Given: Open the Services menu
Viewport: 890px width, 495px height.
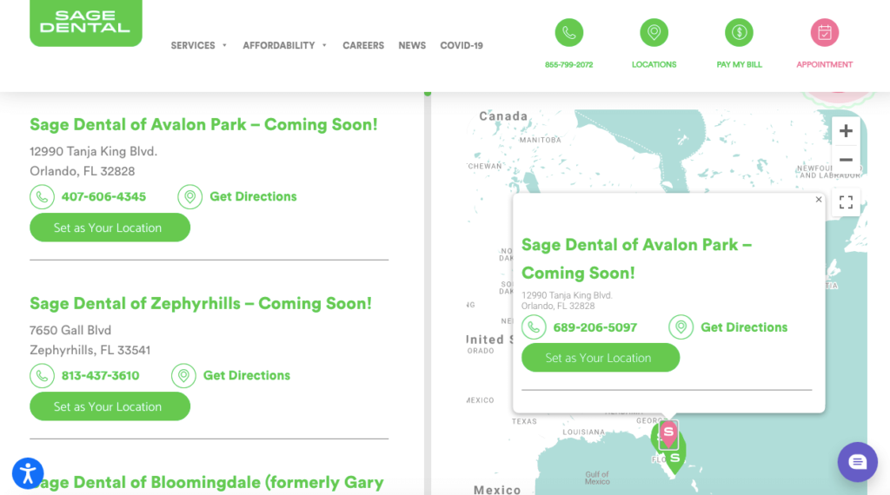Looking at the screenshot, I should [x=193, y=45].
